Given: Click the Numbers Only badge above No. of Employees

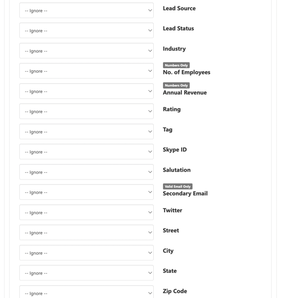Looking at the screenshot, I should 176,65.
